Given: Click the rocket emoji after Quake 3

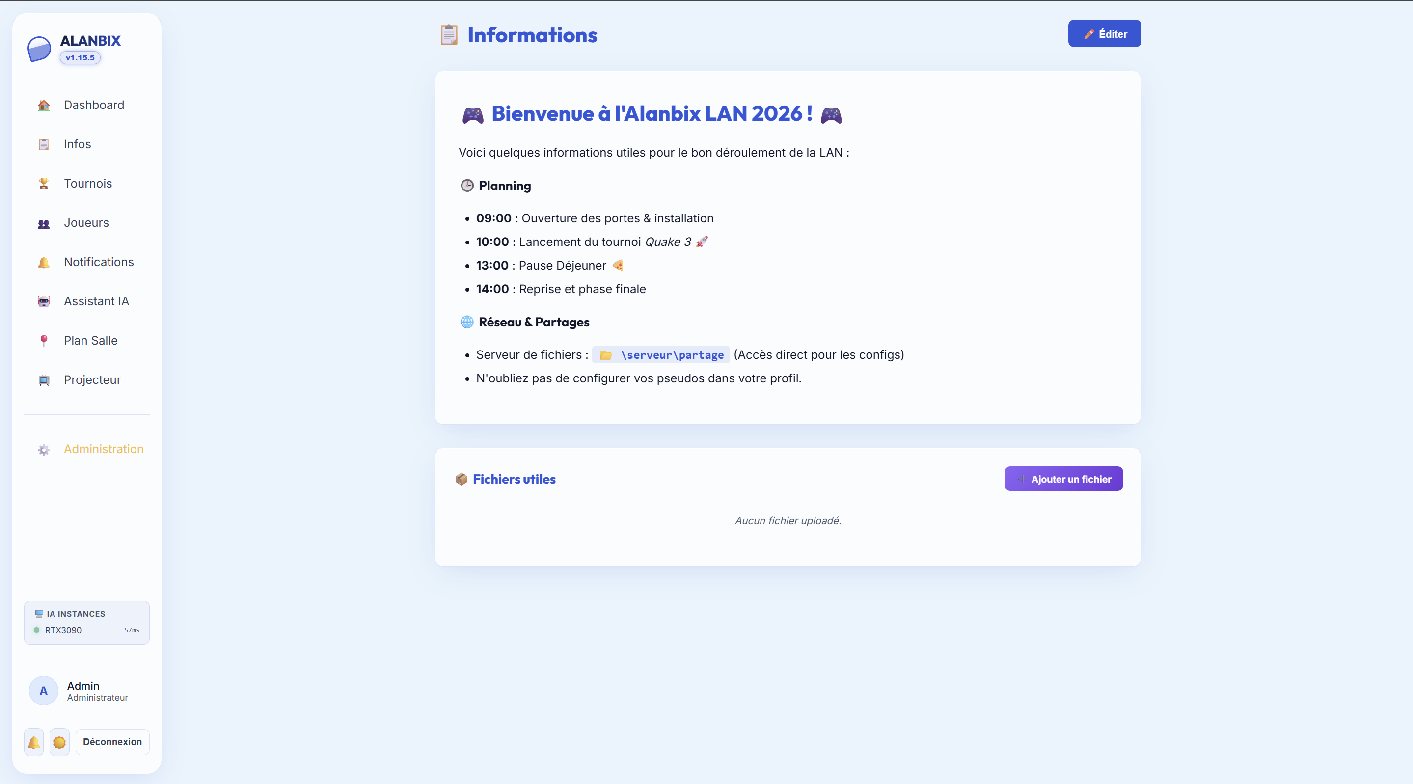Looking at the screenshot, I should 702,242.
